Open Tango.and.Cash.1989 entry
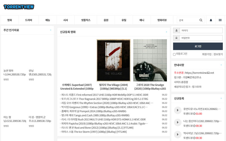 (95, 115)
